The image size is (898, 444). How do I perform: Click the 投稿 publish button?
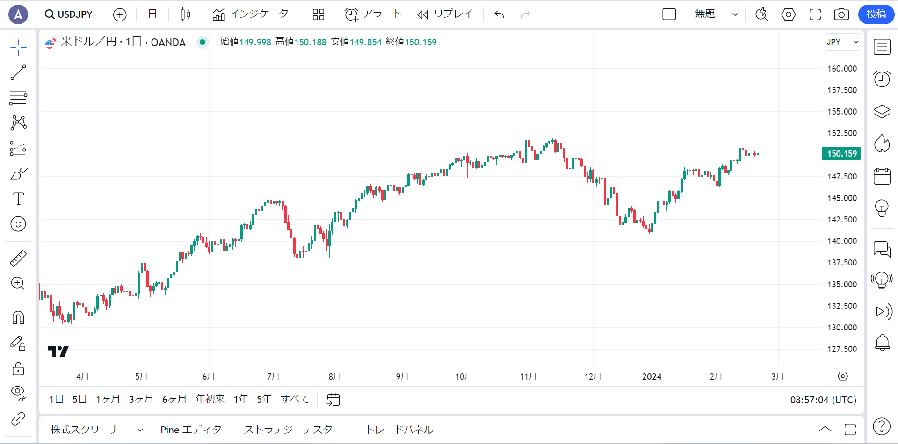point(876,14)
